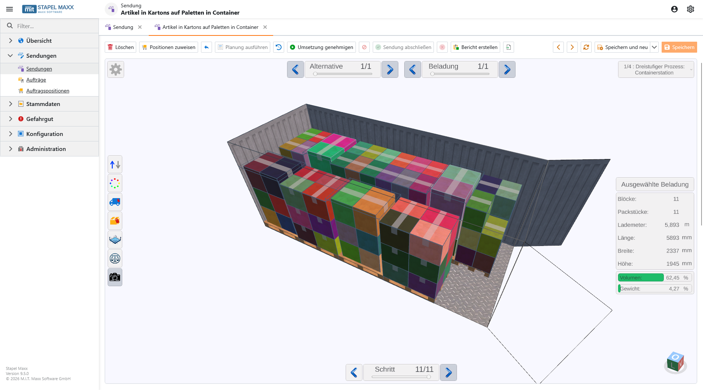Click the 3D orientation cube

point(676,363)
